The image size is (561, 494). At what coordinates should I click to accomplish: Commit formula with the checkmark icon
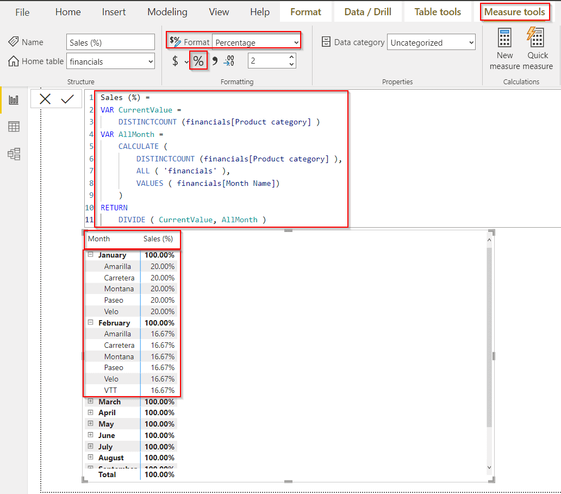pyautogui.click(x=67, y=99)
